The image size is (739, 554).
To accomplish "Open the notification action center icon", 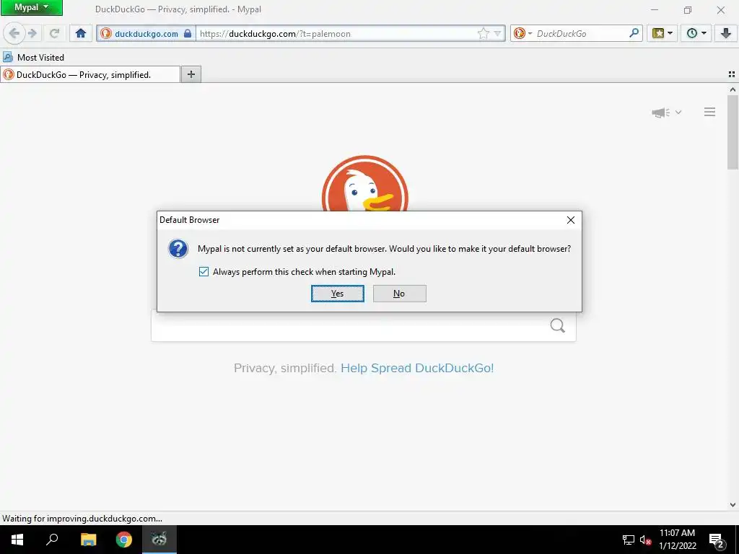I will (717, 540).
